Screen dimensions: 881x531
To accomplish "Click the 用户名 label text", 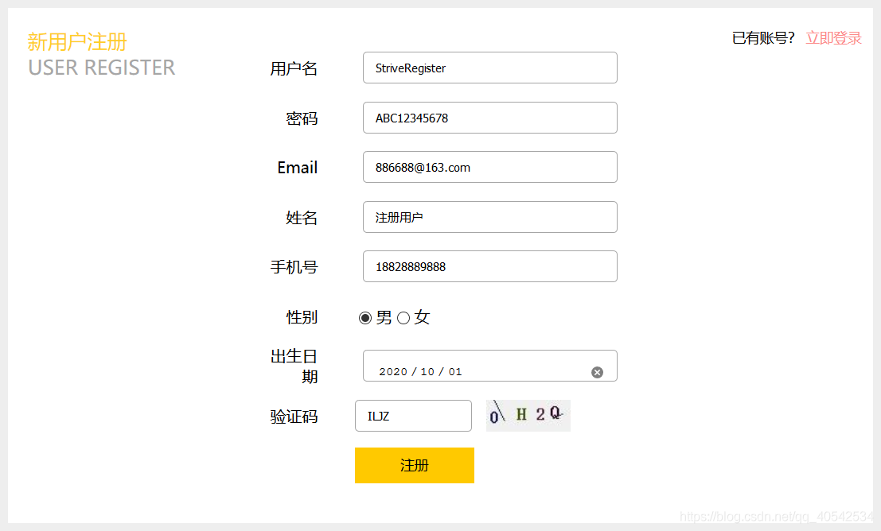I will [294, 68].
